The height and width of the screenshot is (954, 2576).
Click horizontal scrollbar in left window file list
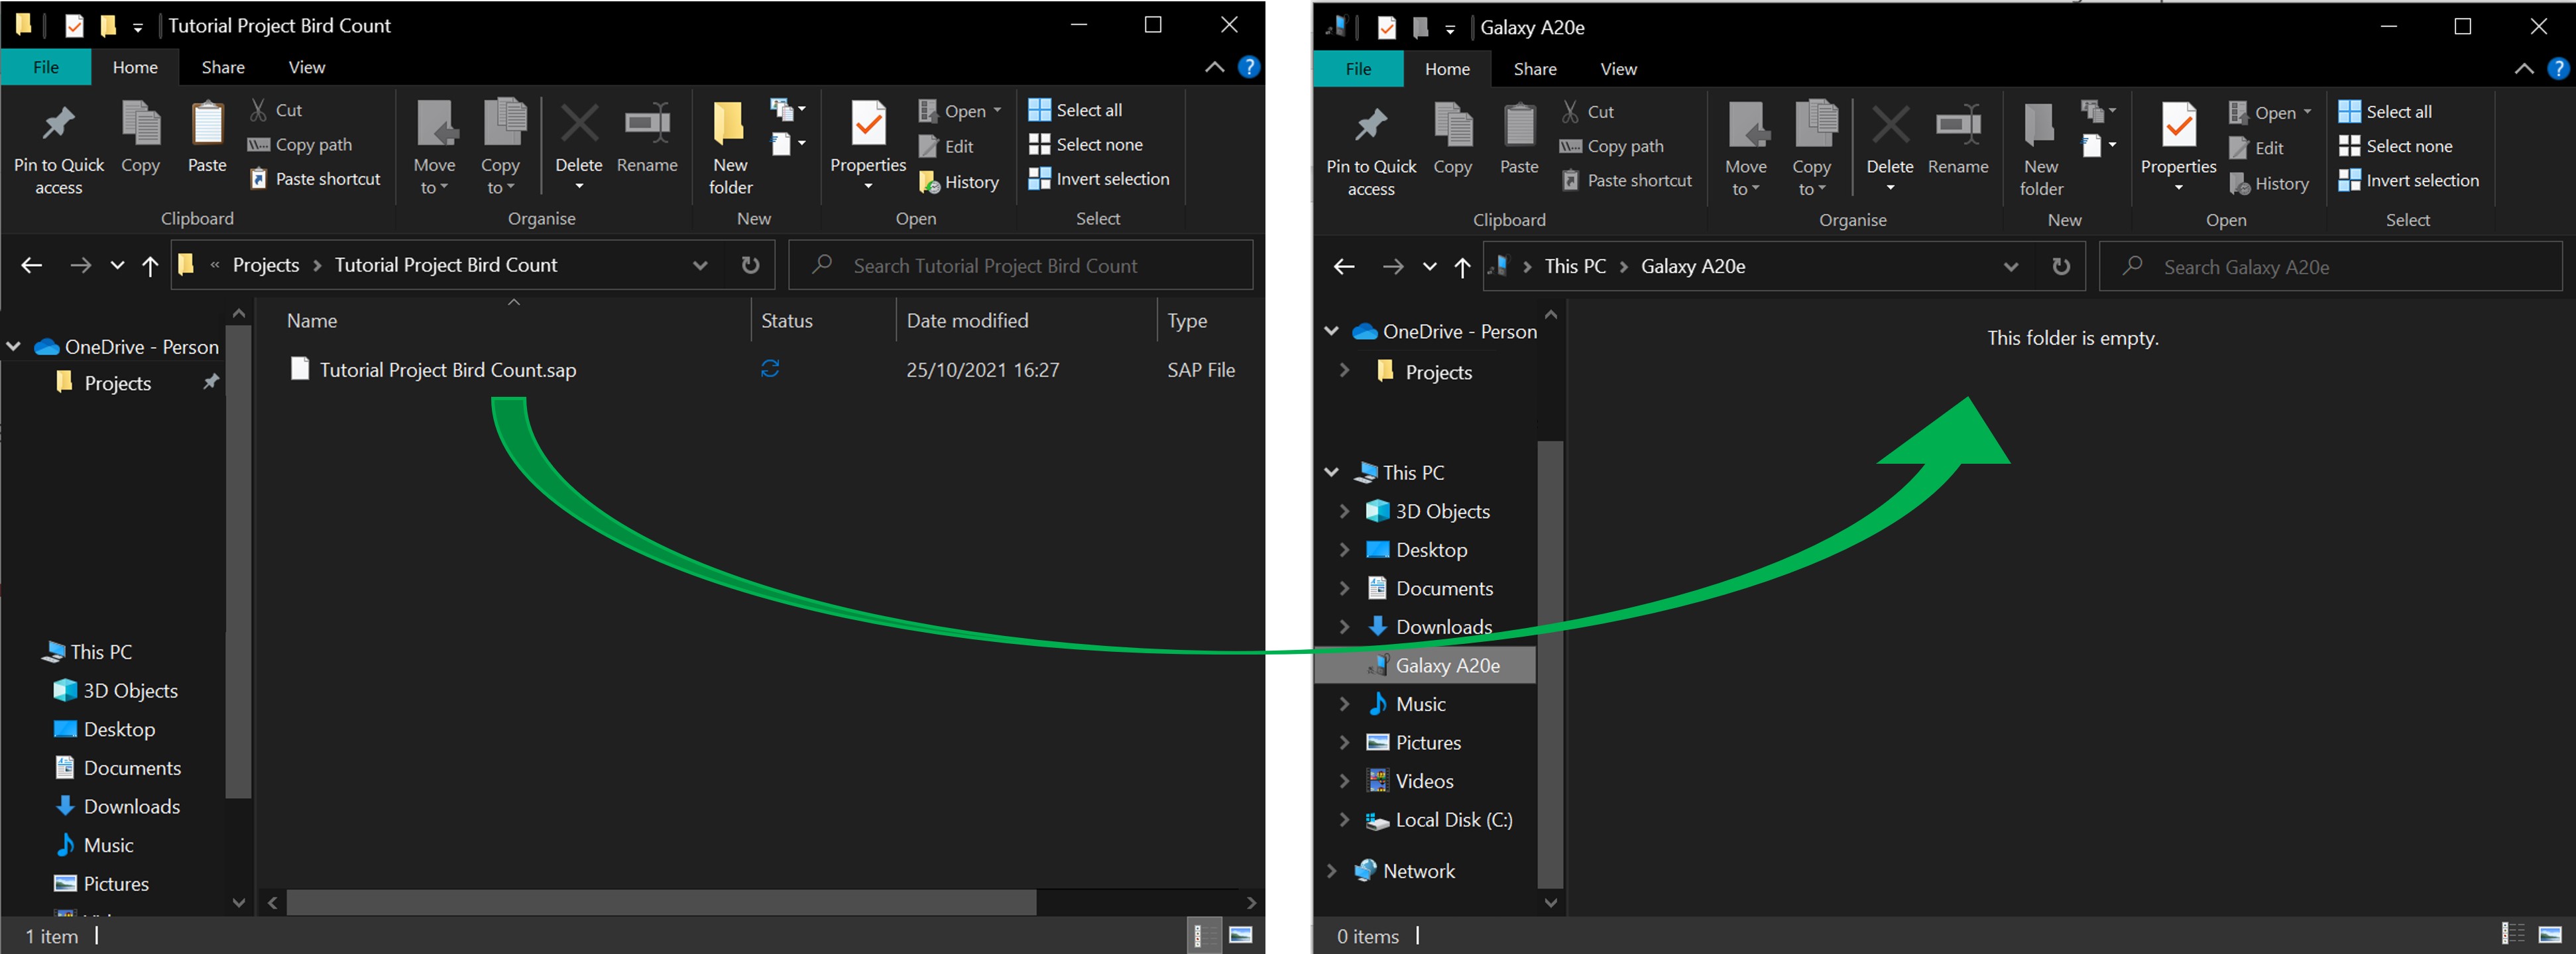[x=661, y=902]
